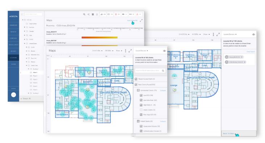Click the located client dot in the right map's Lounge
The height and width of the screenshot is (143, 265).
(174, 76)
